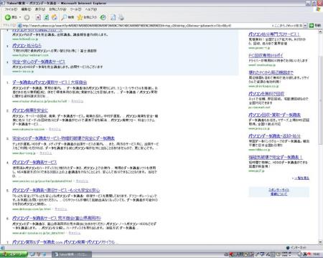Click the vertical scrollbar down arrow
The height and width of the screenshot is (258, 323).
321,242
